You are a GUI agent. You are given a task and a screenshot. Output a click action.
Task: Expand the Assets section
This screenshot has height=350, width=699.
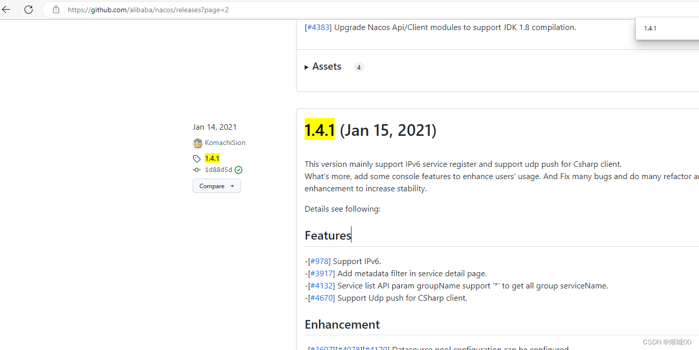click(323, 67)
